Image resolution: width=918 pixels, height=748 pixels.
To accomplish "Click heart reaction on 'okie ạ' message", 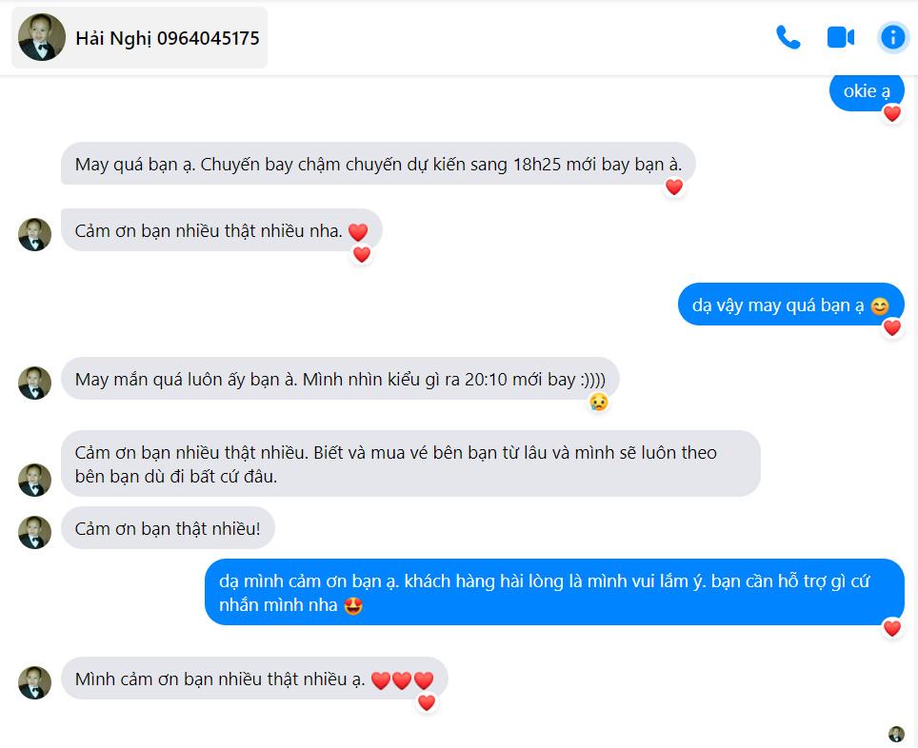I will 891,113.
